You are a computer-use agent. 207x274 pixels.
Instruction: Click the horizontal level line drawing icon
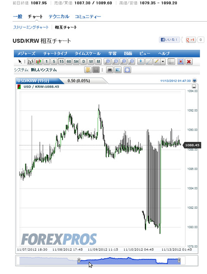click(x=141, y=62)
